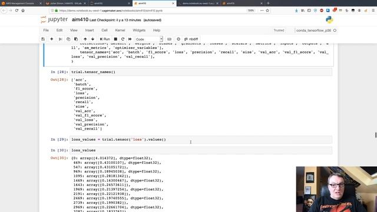This screenshot has width=377, height=212.
Task: Click the nbdiff toolbar button
Action: tap(191, 39)
